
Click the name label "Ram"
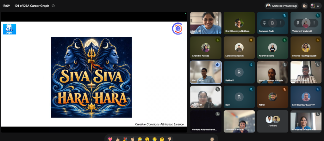tap(227, 105)
